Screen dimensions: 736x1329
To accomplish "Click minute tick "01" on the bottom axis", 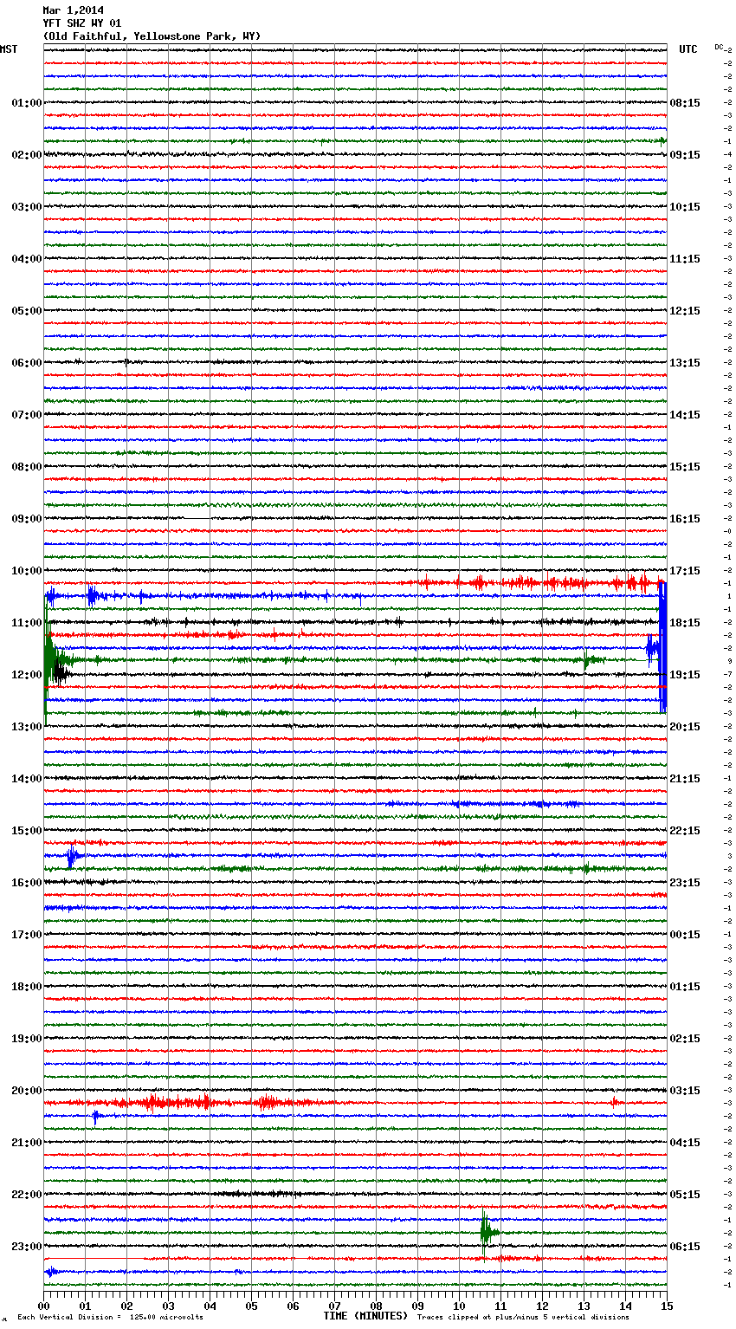I will tap(85, 1306).
